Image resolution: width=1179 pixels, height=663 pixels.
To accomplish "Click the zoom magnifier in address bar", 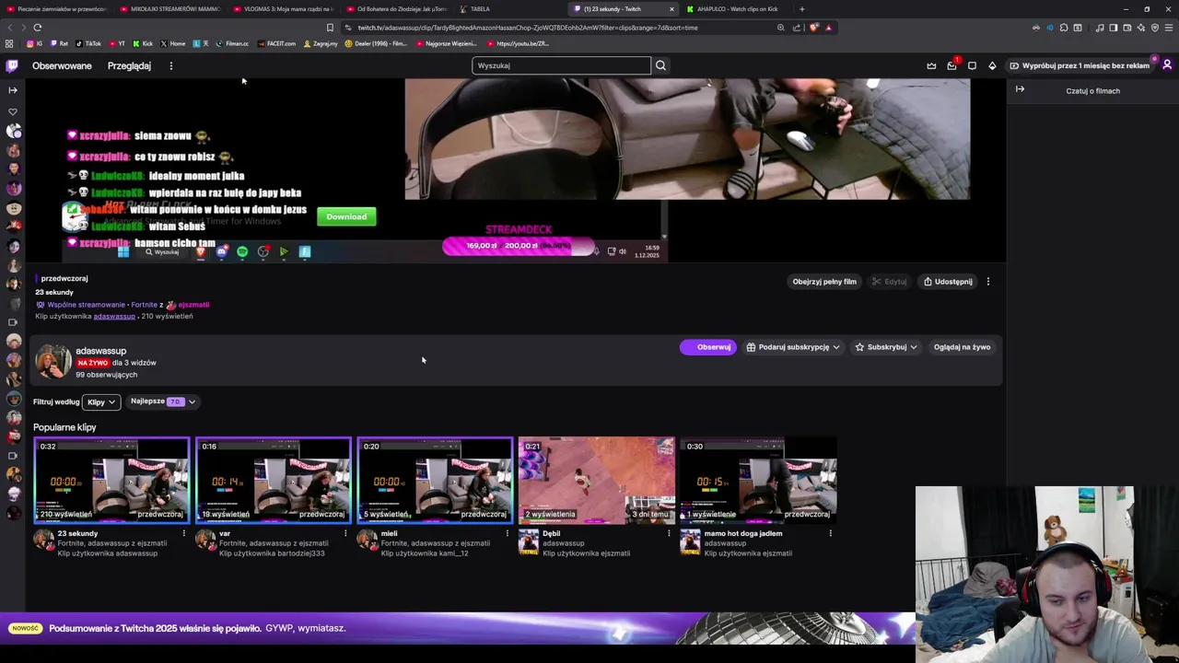I will click(780, 28).
